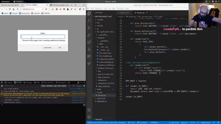Open the Extensions view in VS Code

pos(89,42)
